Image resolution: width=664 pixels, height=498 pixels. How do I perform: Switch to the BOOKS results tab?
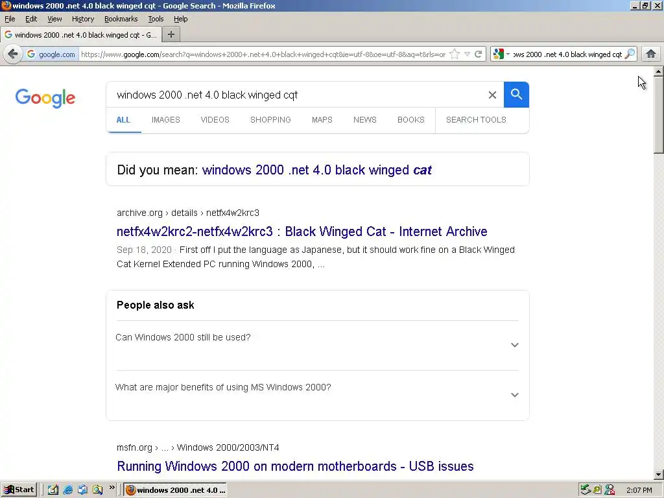point(410,120)
